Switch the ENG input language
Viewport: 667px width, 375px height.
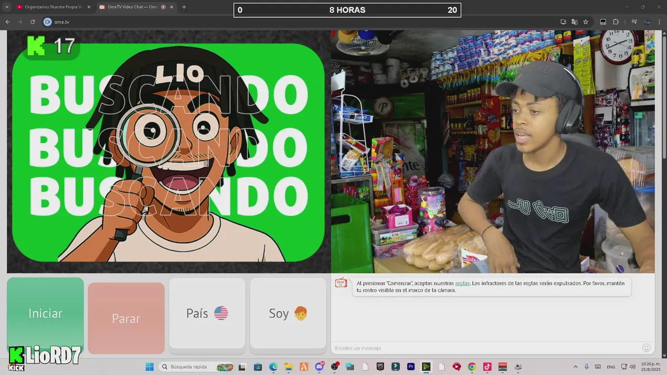click(x=611, y=367)
